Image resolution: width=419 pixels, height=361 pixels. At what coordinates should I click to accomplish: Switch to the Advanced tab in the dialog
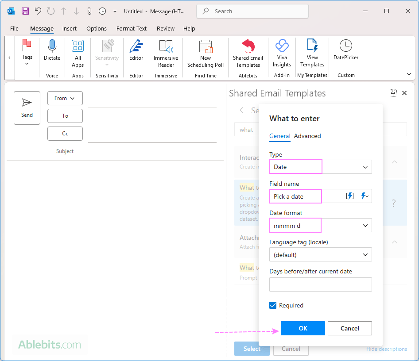[x=307, y=136]
